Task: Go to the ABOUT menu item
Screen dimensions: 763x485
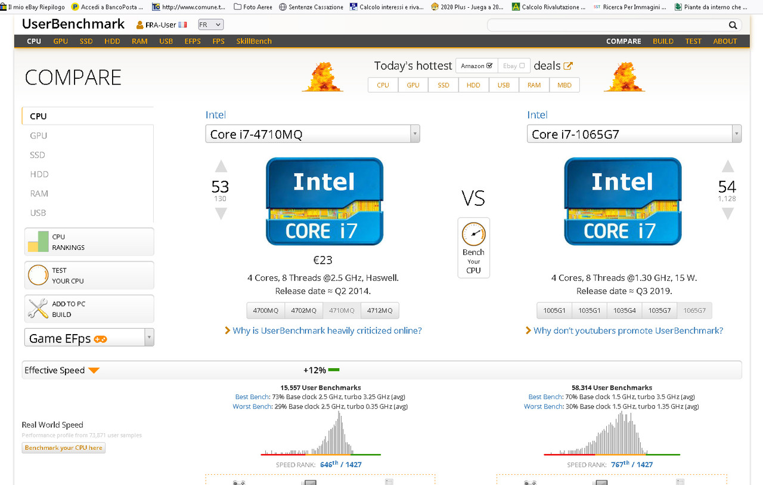Action: (725, 41)
